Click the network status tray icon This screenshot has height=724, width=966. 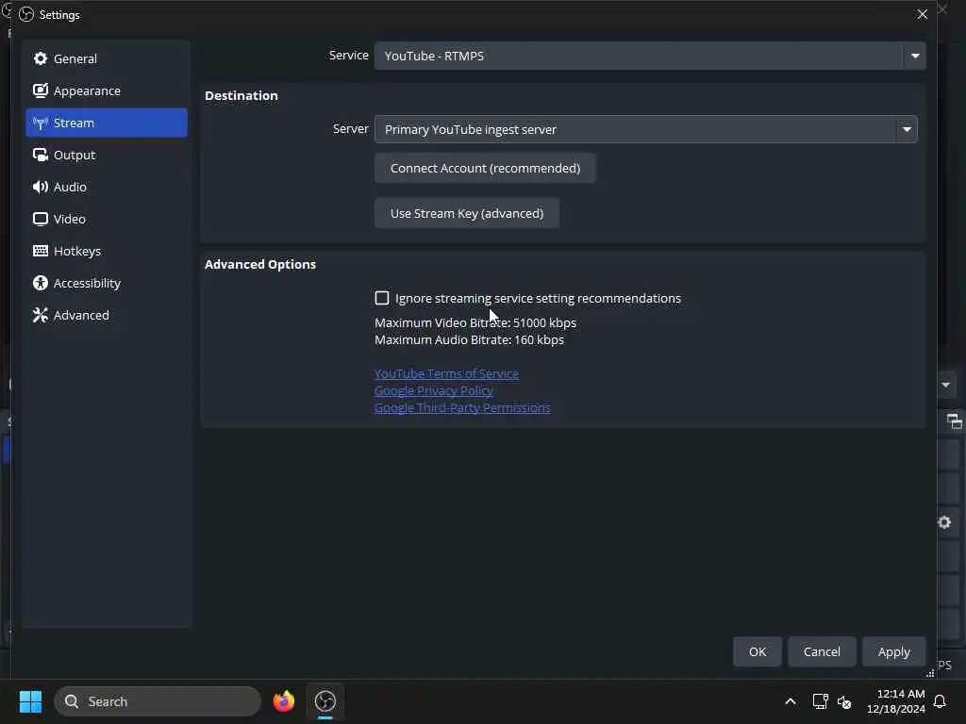tap(820, 701)
